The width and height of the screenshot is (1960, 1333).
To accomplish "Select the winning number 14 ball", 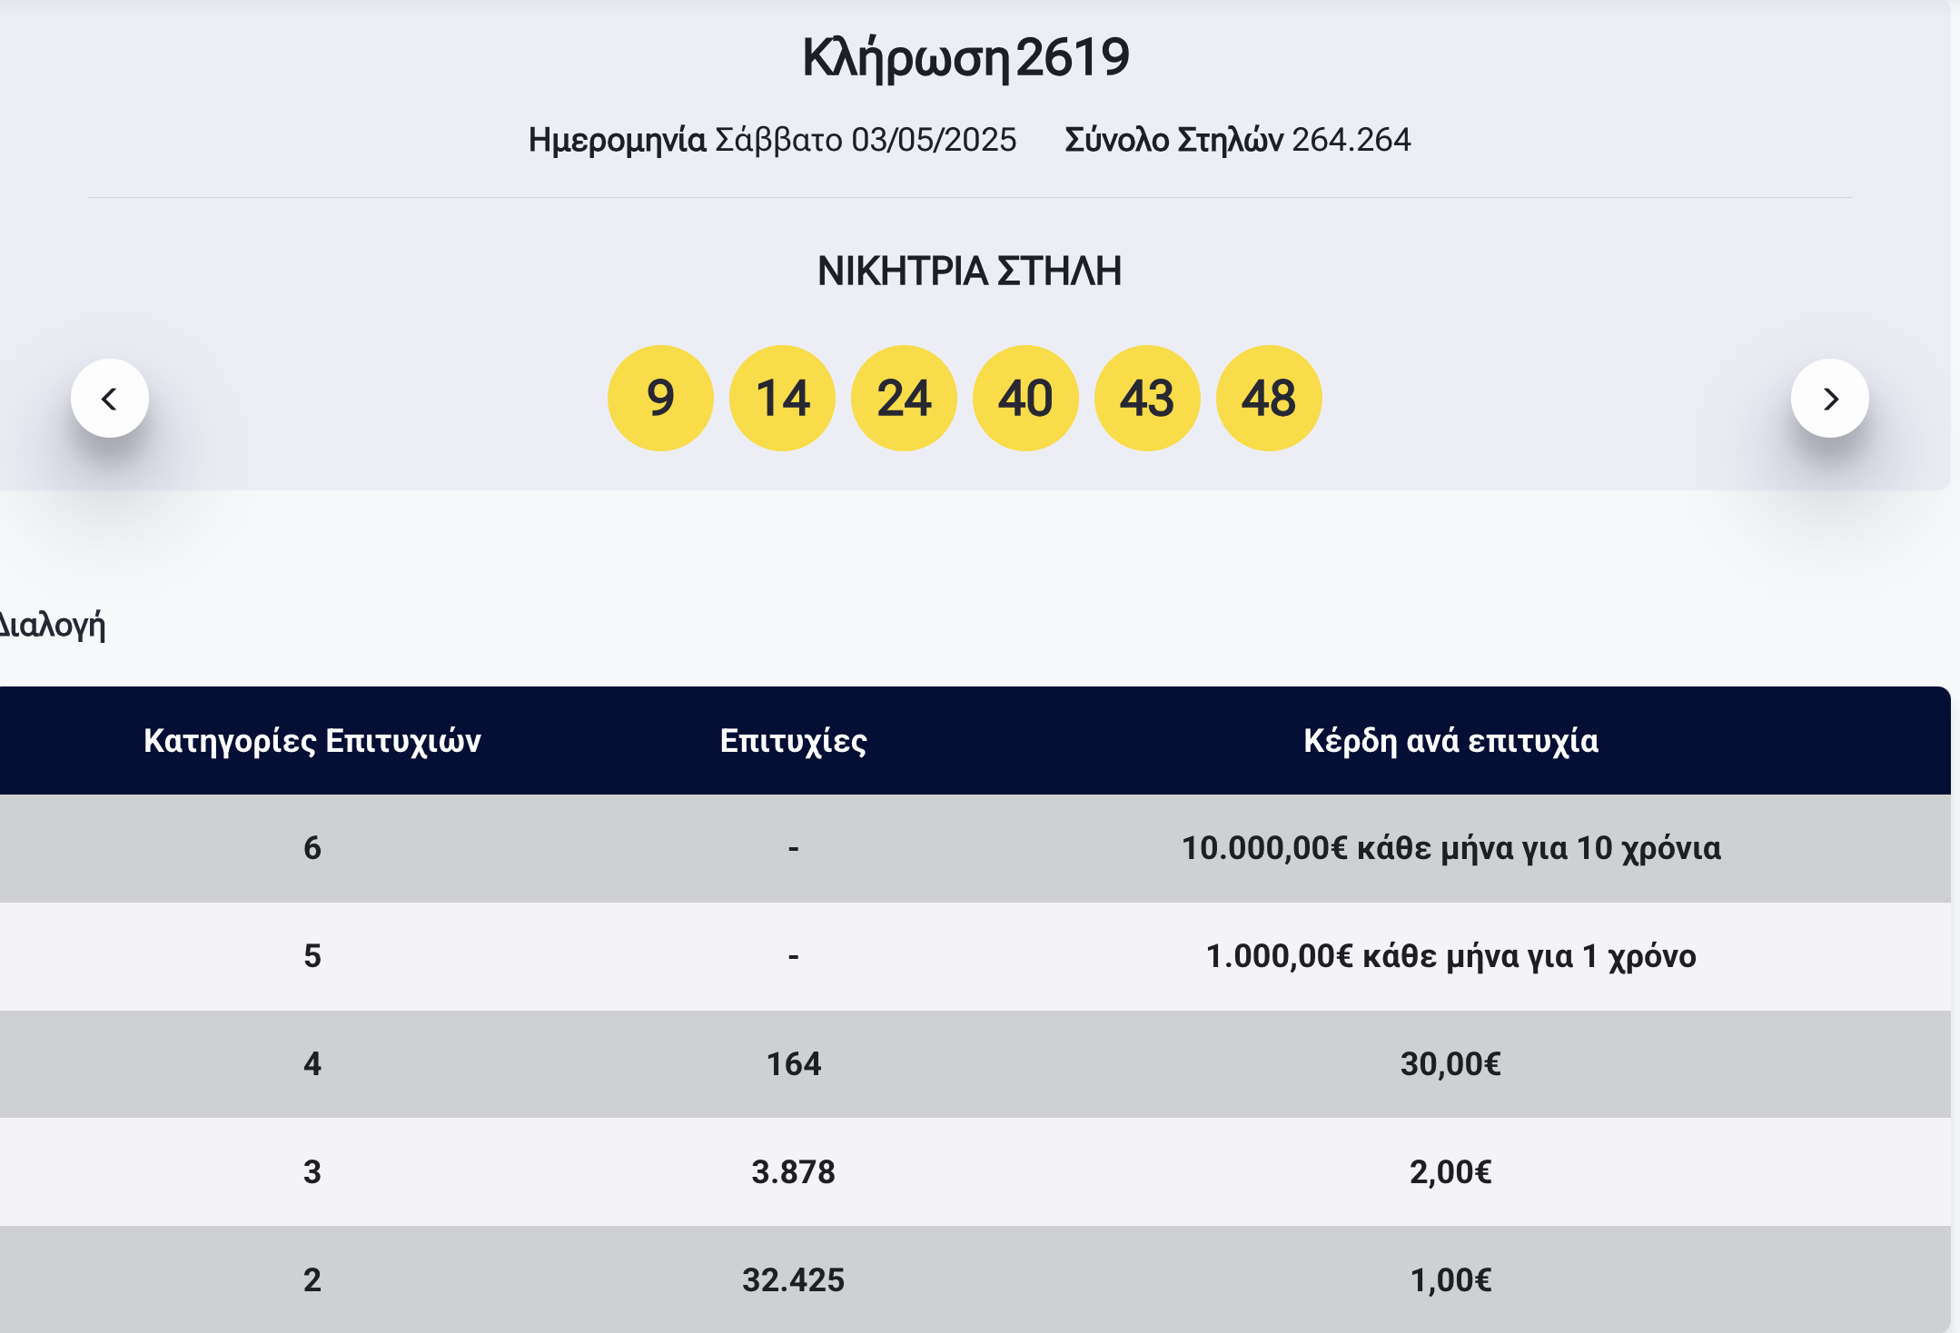I will 783,398.
